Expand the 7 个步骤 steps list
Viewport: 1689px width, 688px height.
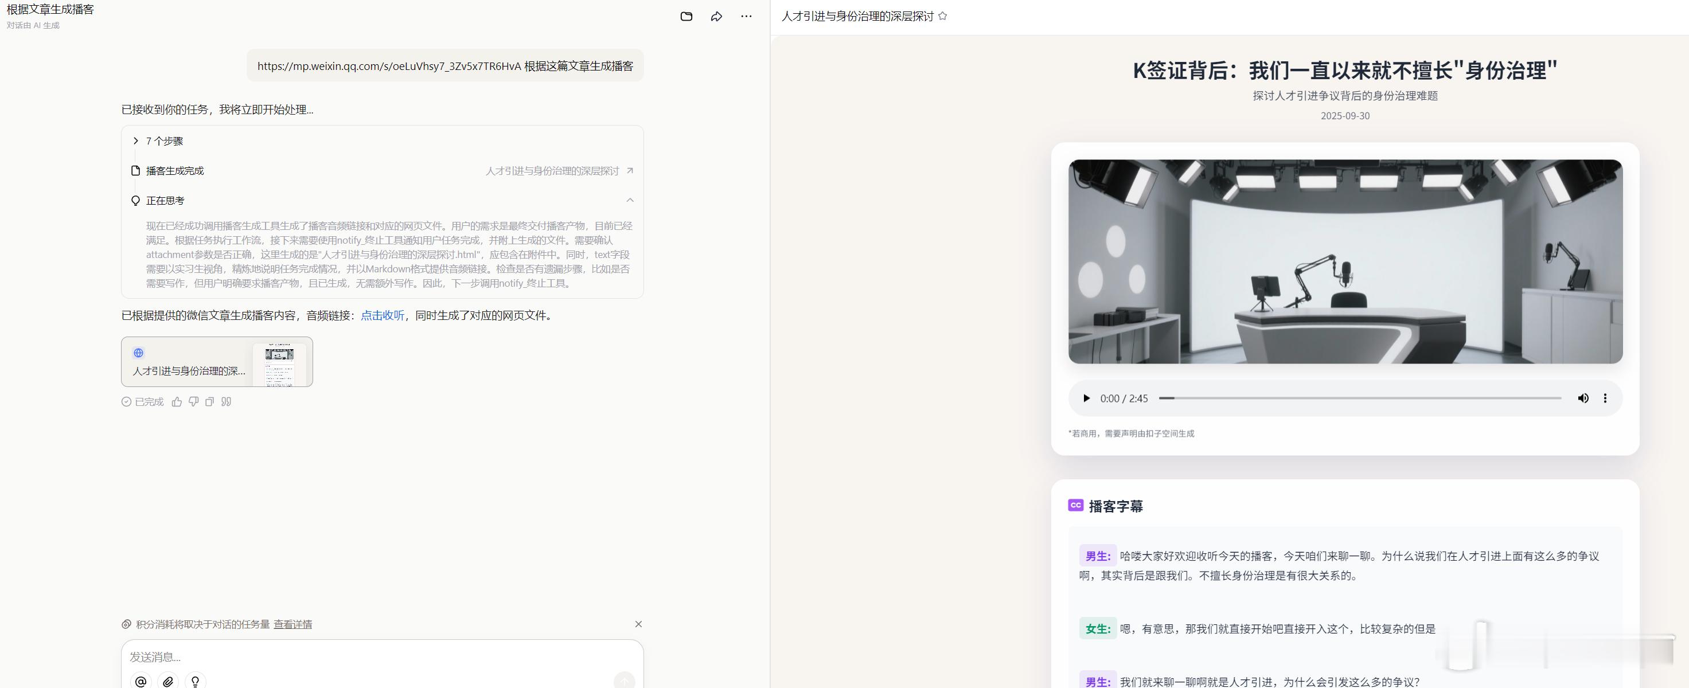(x=136, y=141)
